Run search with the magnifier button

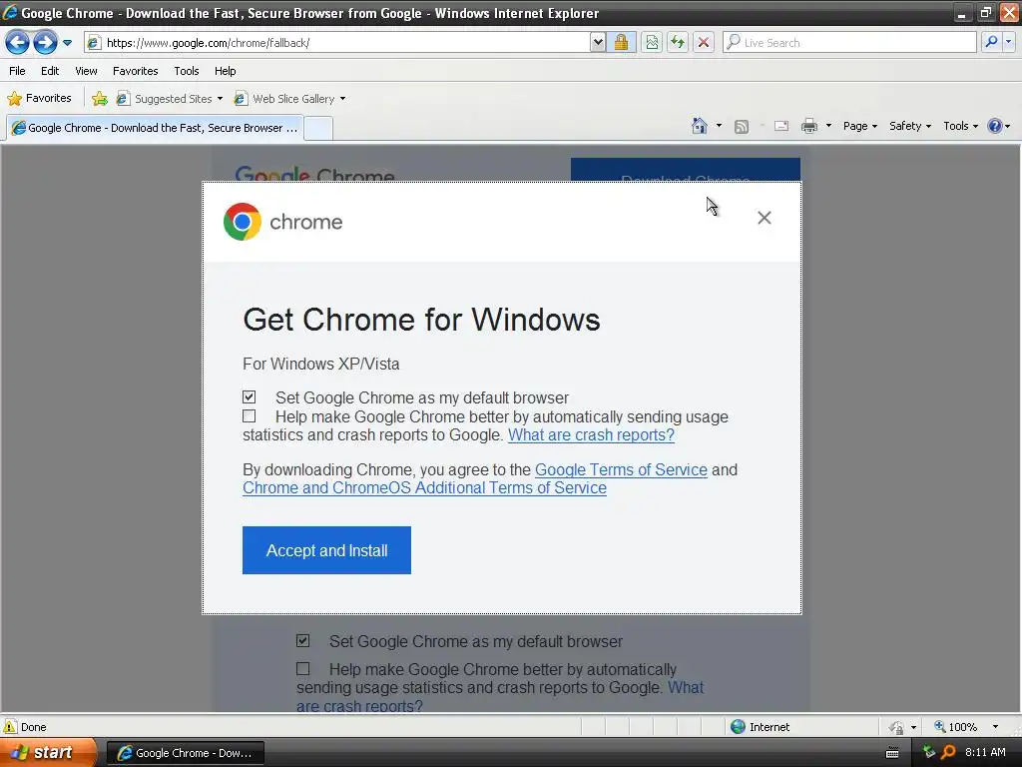coord(991,42)
